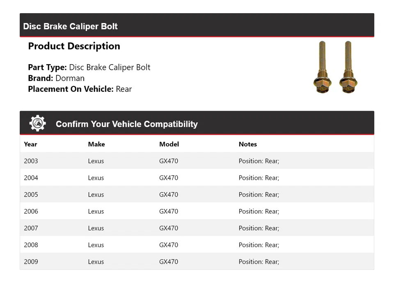Screen dimensions: 394x283
Task: Click the Brand: Dorman text
Action: coord(56,78)
